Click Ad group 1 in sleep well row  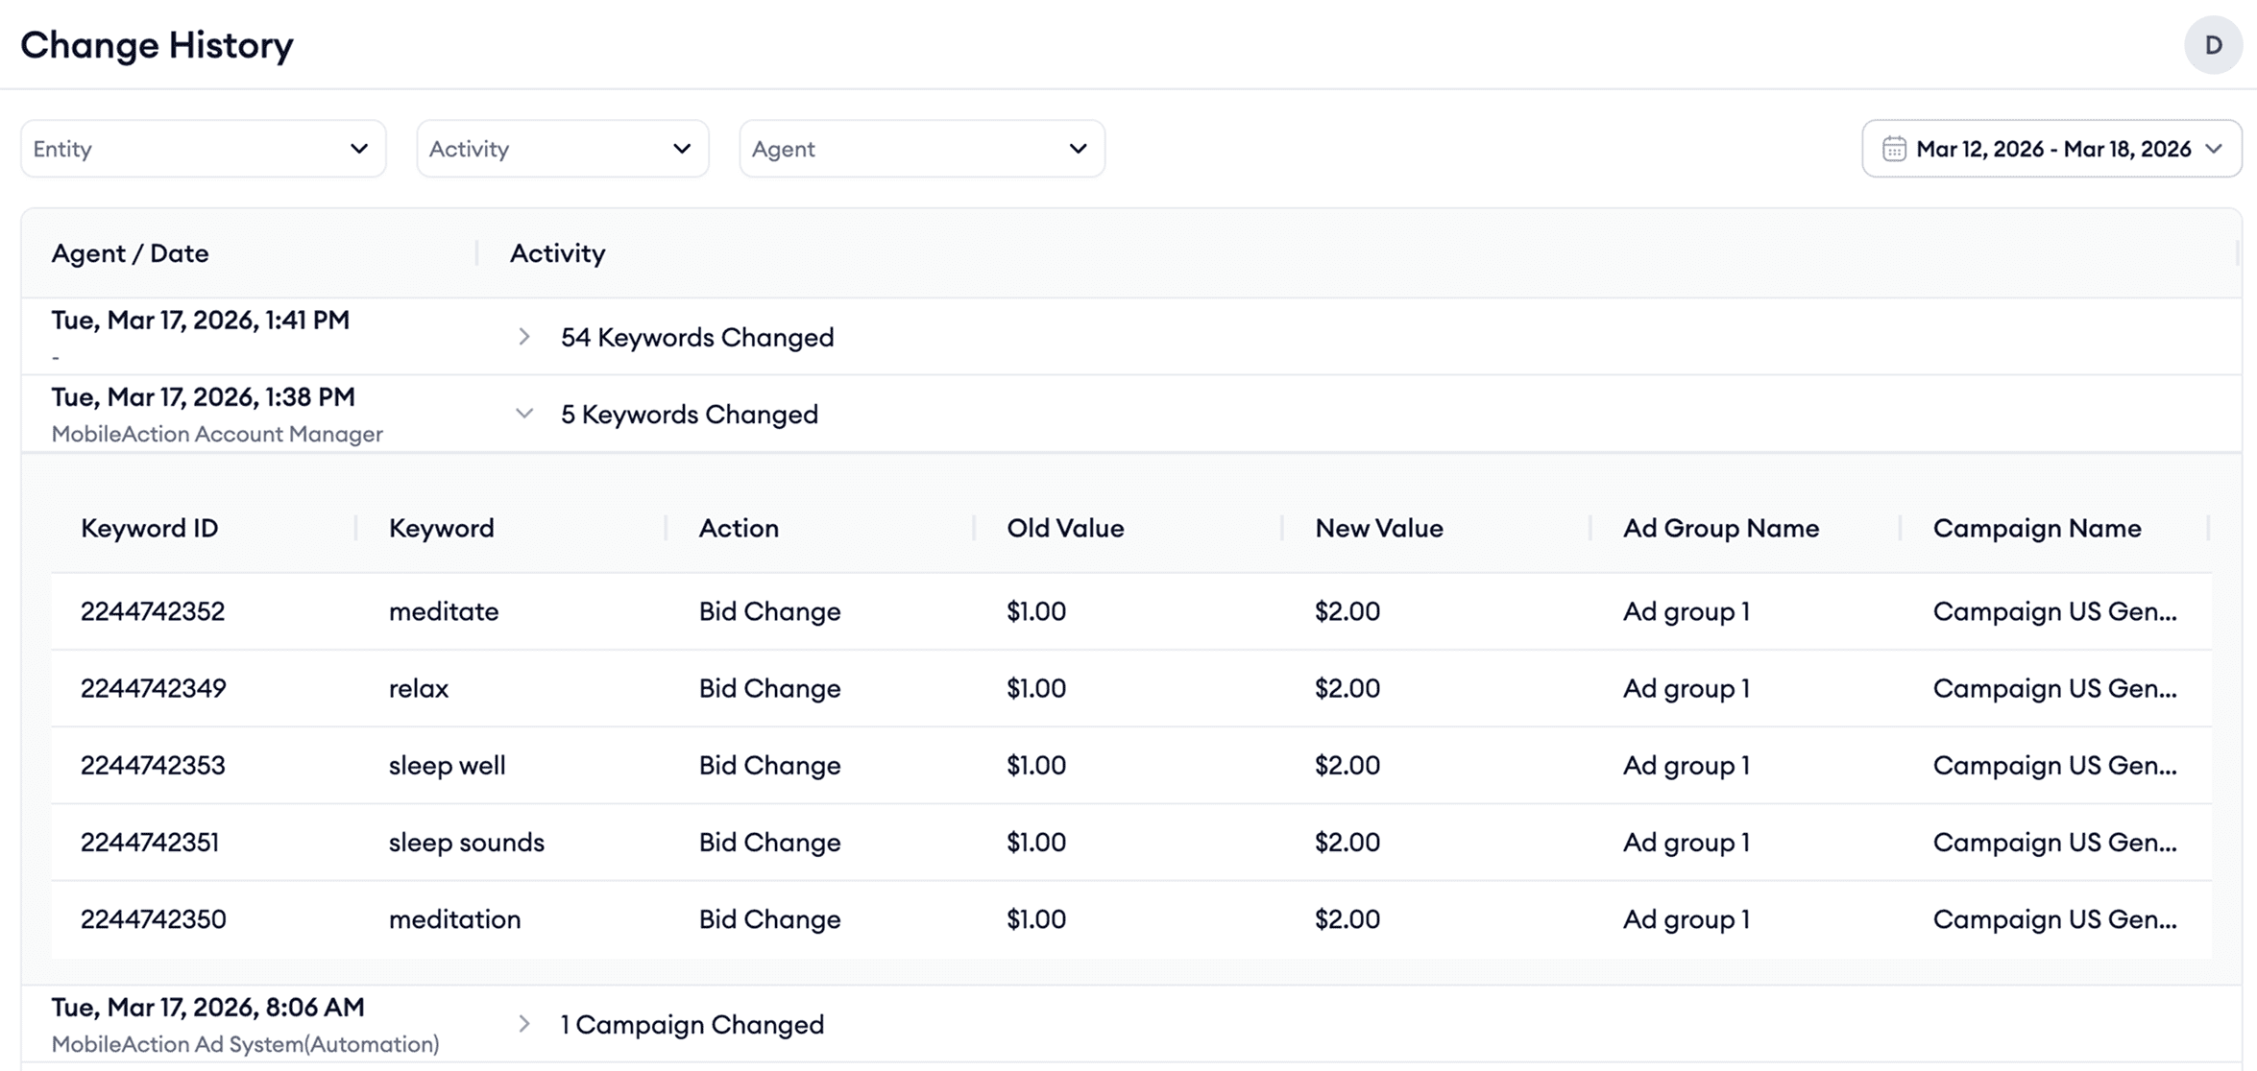[1686, 765]
